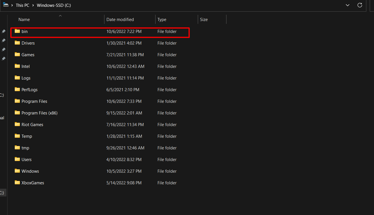This screenshot has height=215, width=374.
Task: Click the XboxGames folder icon
Action: (17, 183)
